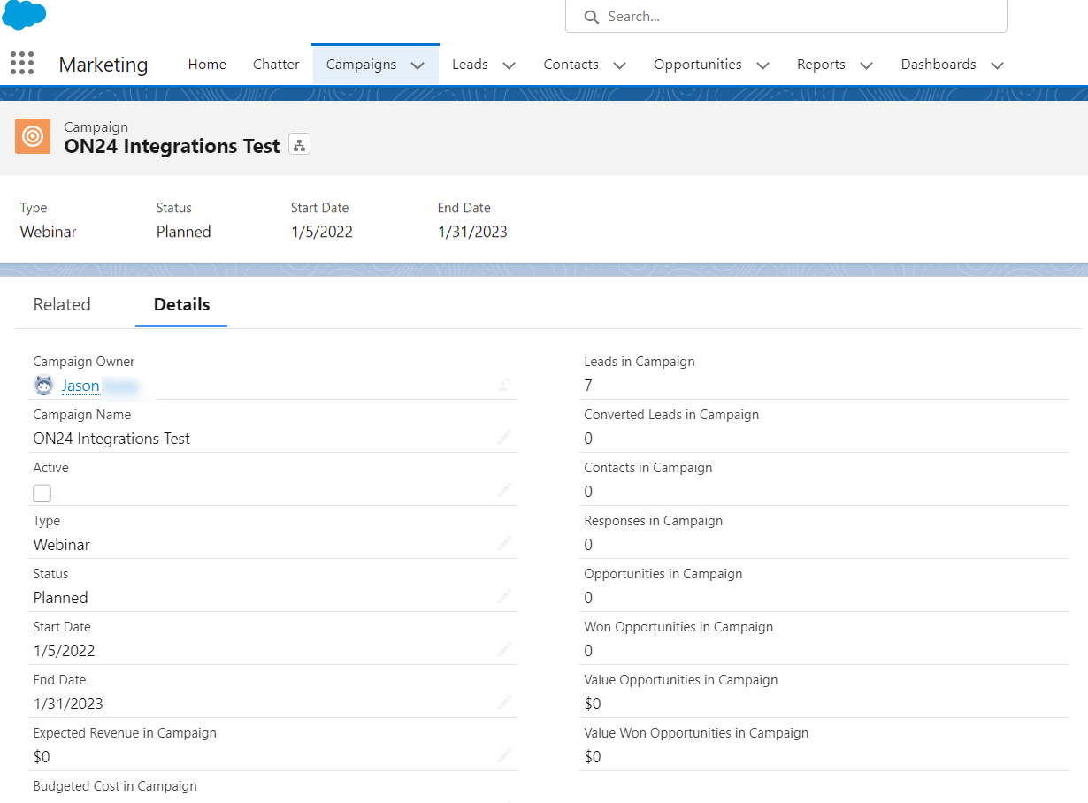Toggle the Active checkbox
This screenshot has width=1088, height=803.
pos(42,493)
